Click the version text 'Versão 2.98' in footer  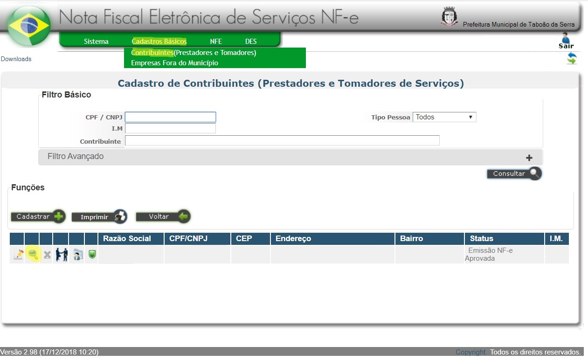coord(19,352)
